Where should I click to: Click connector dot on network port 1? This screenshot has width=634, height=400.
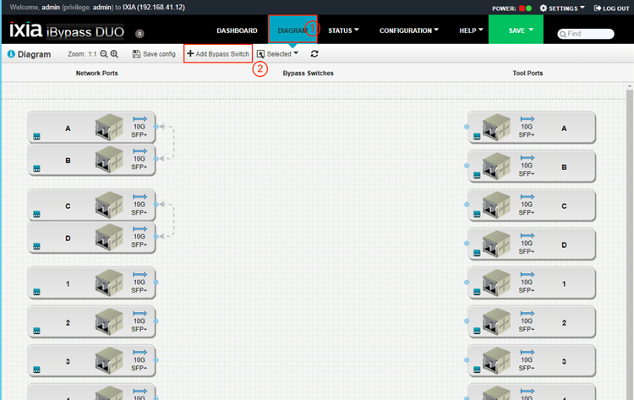156,282
